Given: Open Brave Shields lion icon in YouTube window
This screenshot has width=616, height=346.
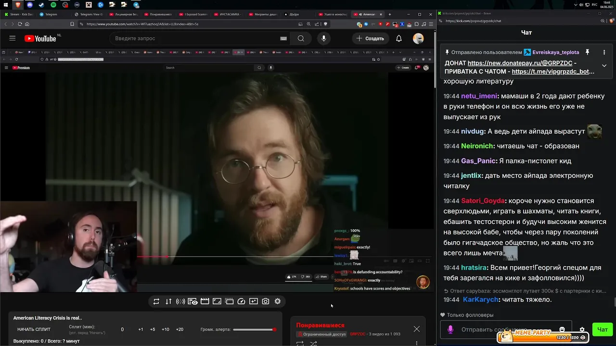Looking at the screenshot, I should (326, 24).
